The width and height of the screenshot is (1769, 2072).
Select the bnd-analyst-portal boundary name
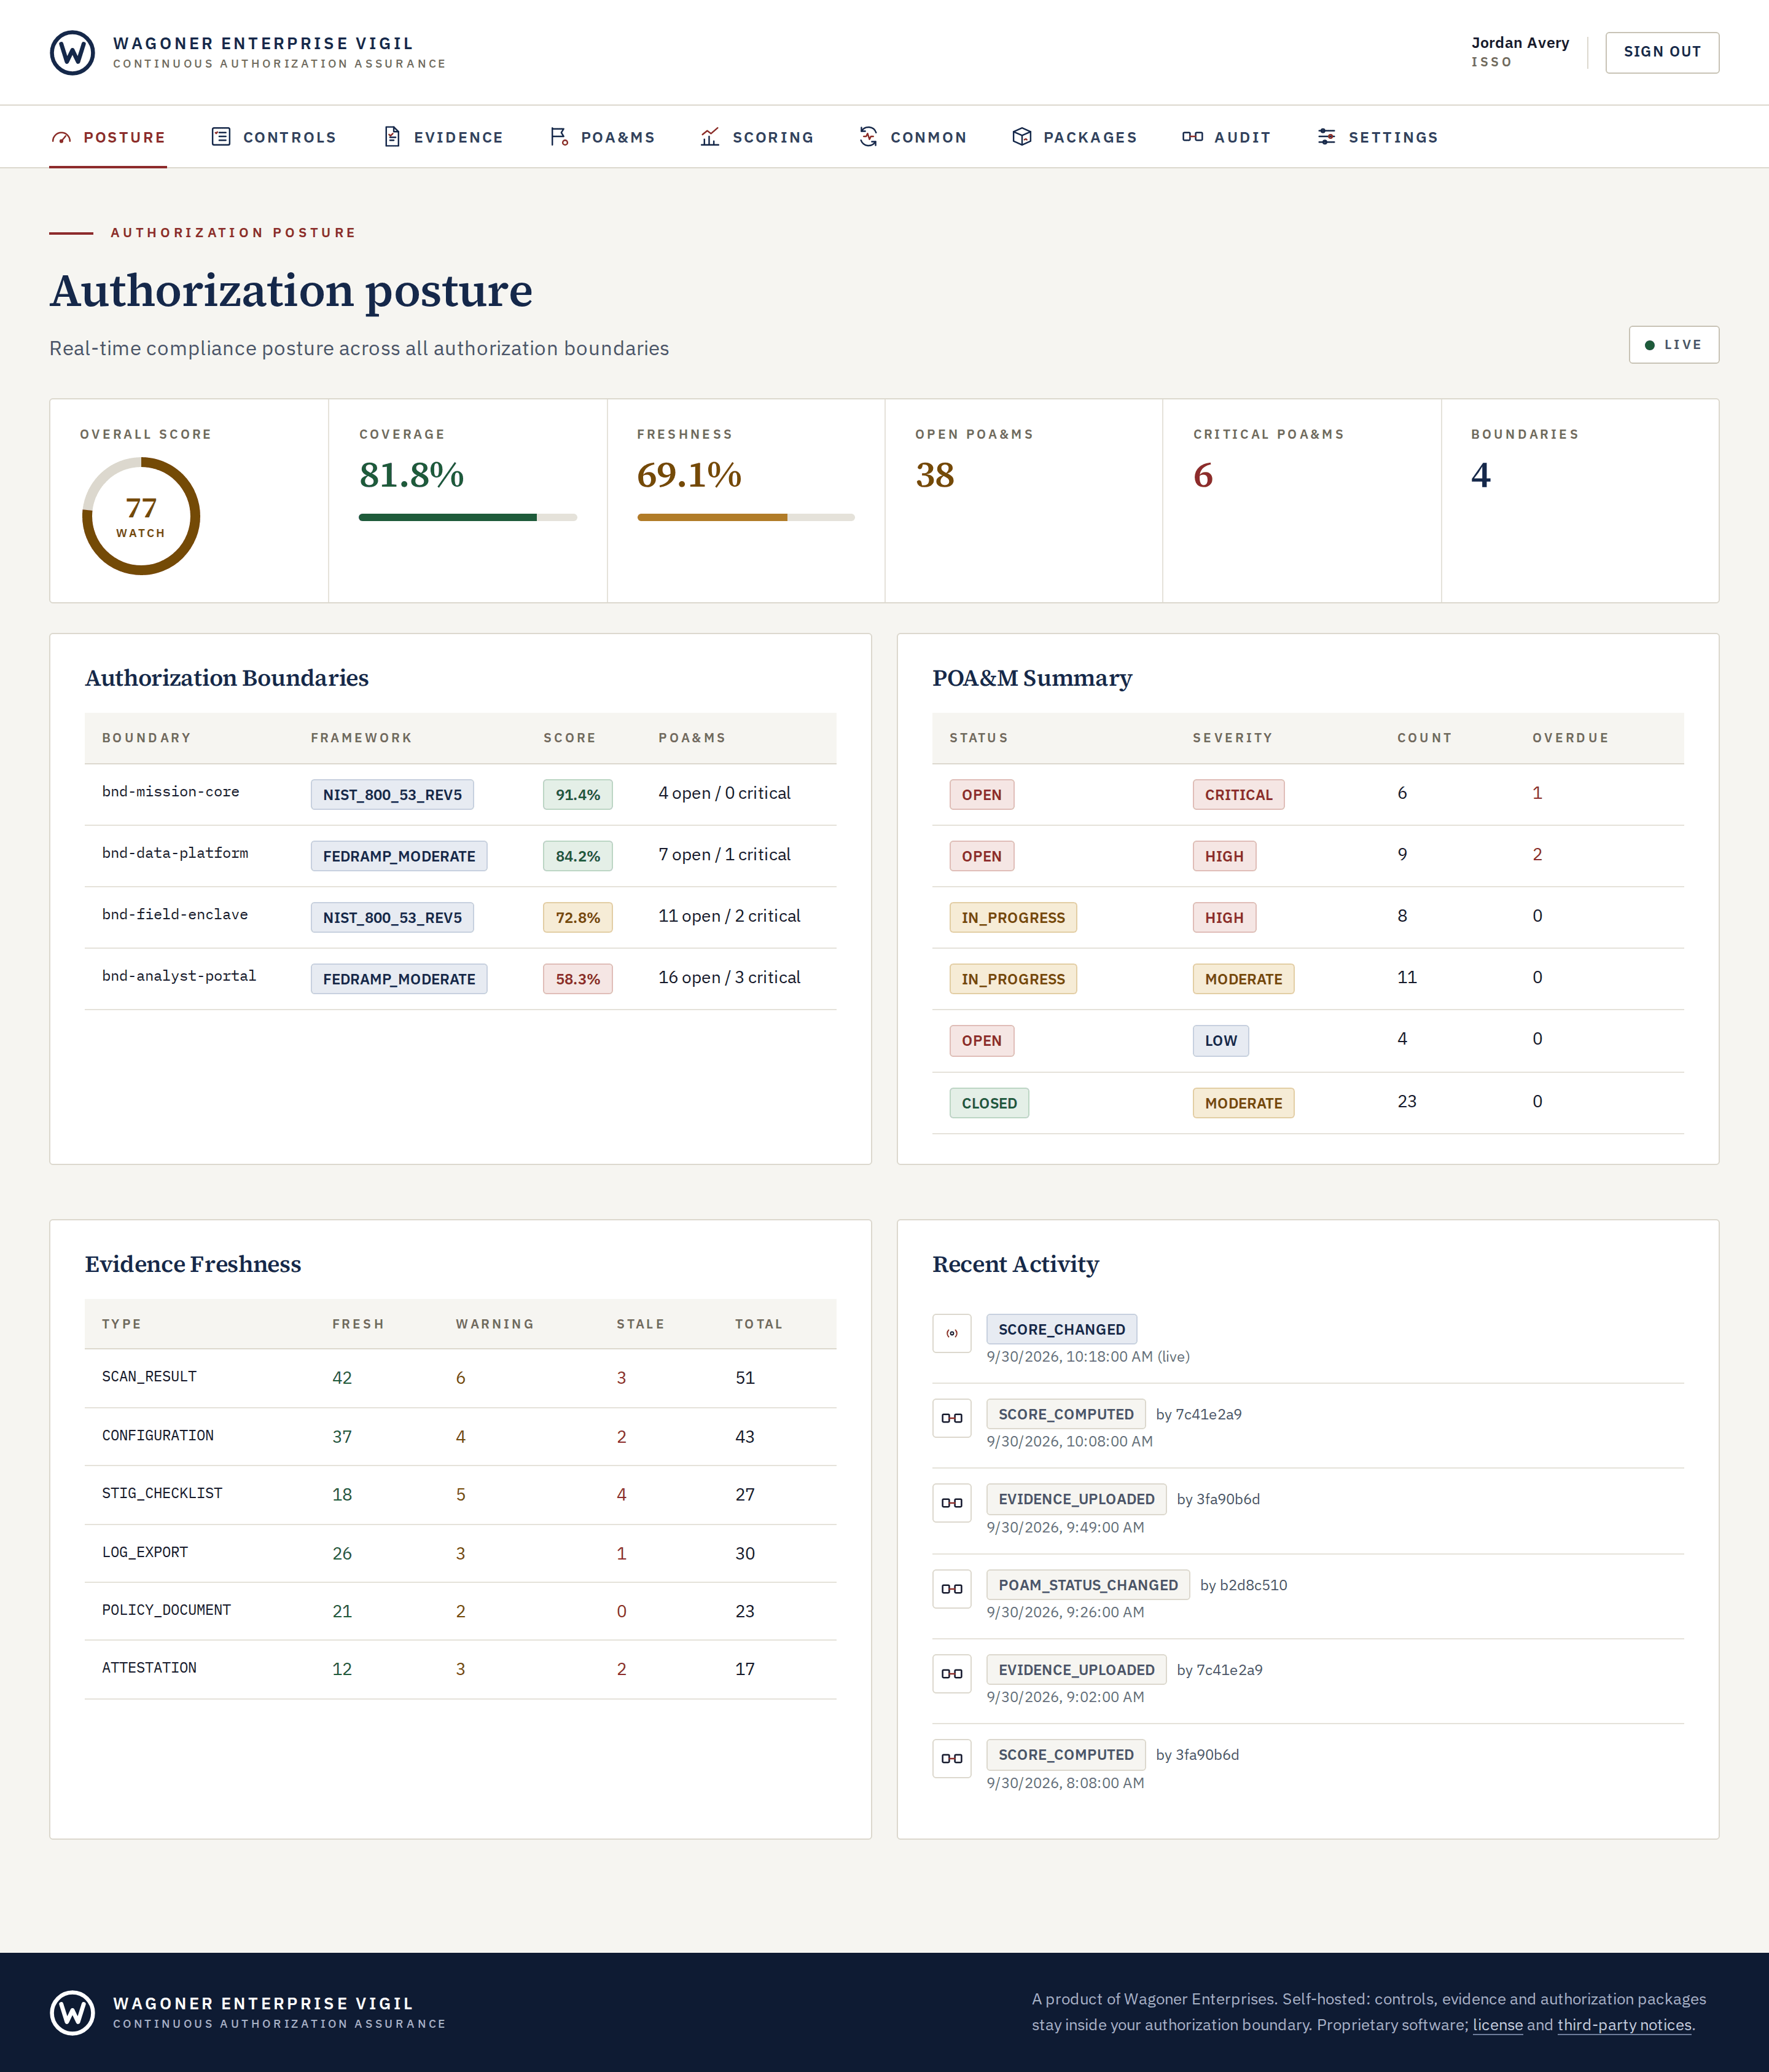point(179,976)
